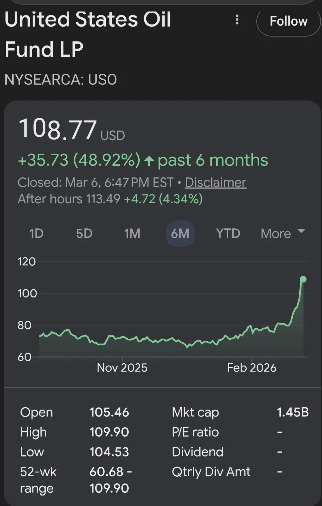Click the Mkt cap value 1.45B
Image resolution: width=322 pixels, height=506 pixels.
292,412
